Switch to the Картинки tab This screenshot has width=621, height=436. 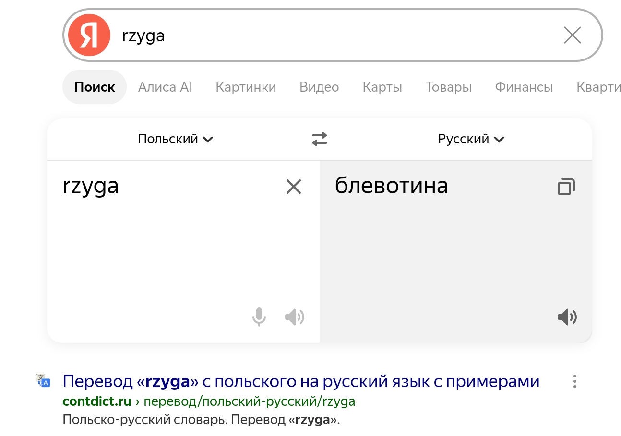(246, 87)
